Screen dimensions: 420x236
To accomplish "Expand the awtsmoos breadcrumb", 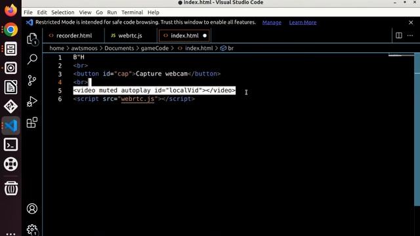I will [x=84, y=48].
